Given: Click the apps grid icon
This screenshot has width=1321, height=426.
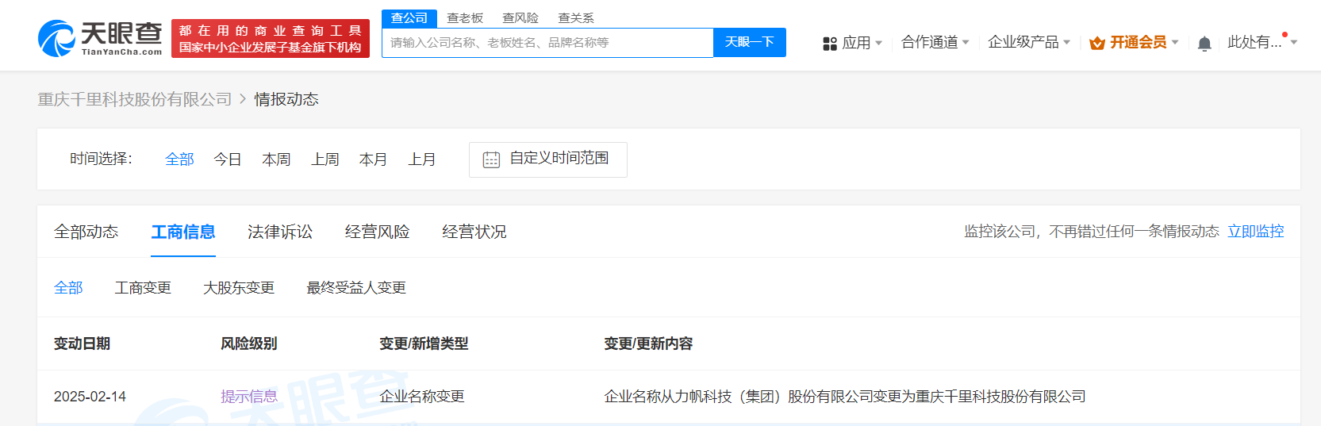Looking at the screenshot, I should (830, 44).
